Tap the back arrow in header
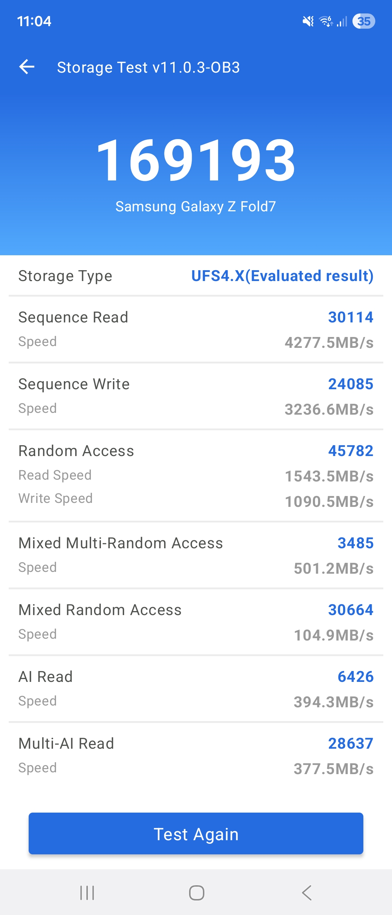 [x=27, y=67]
